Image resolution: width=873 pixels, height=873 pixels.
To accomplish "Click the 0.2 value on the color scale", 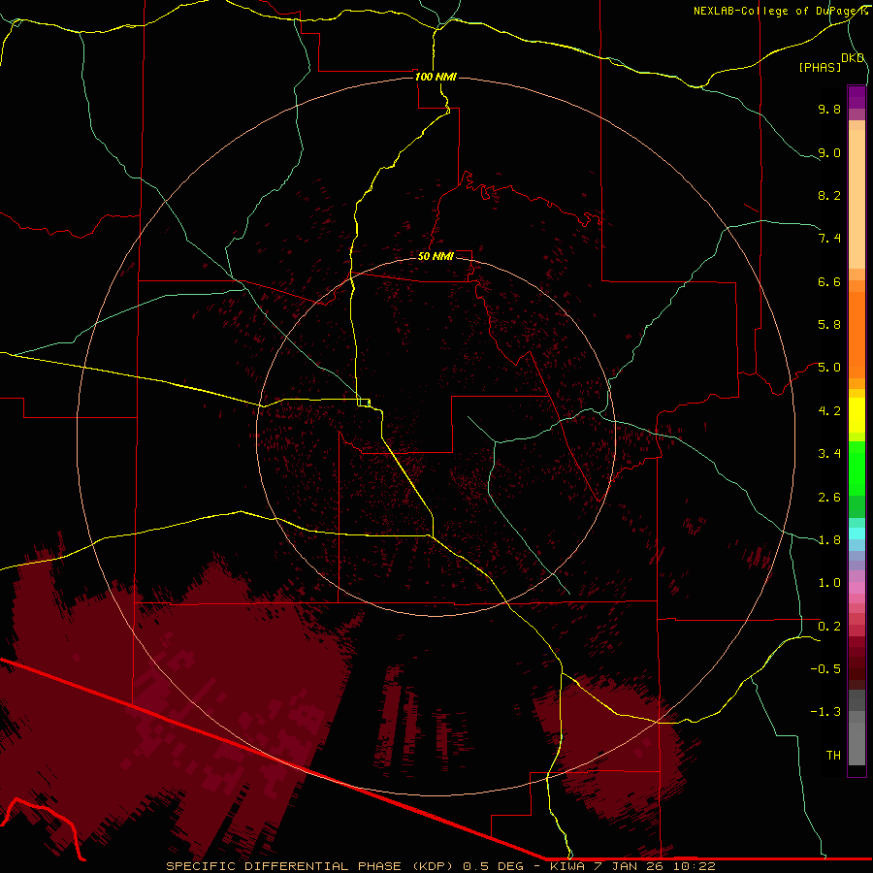I will [x=829, y=627].
